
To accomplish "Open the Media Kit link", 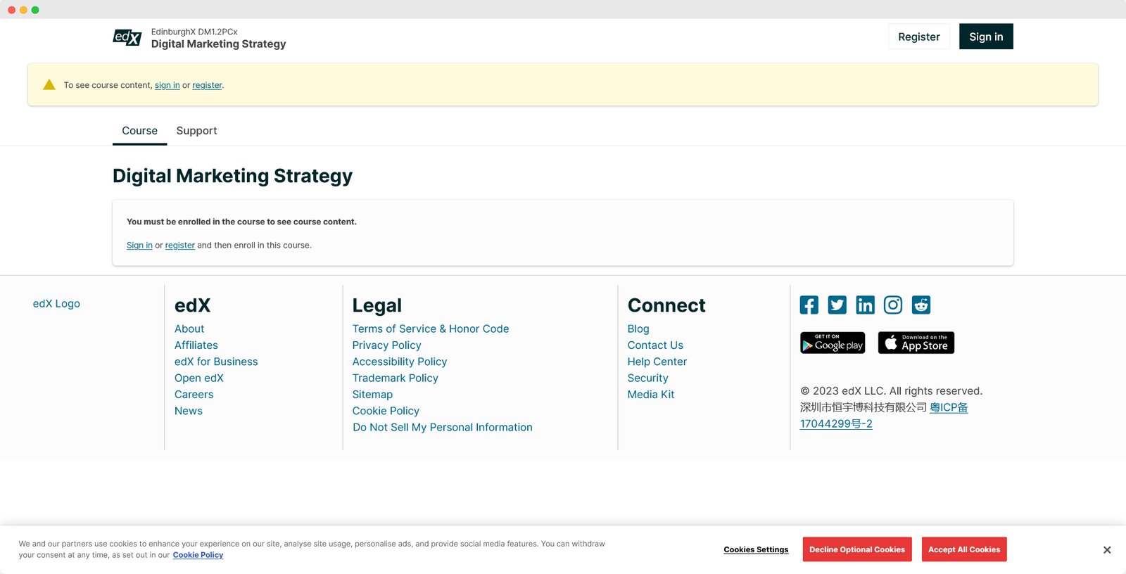I will click(x=651, y=395).
